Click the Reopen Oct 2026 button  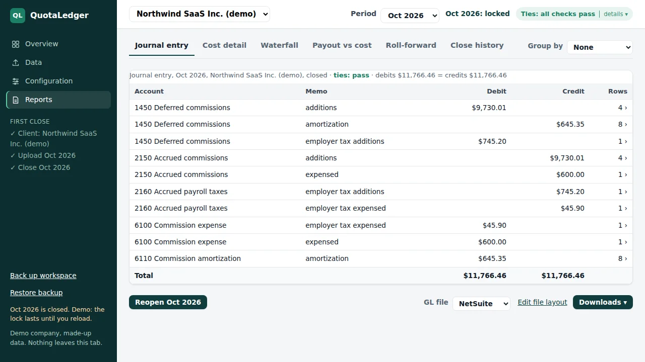click(x=168, y=302)
